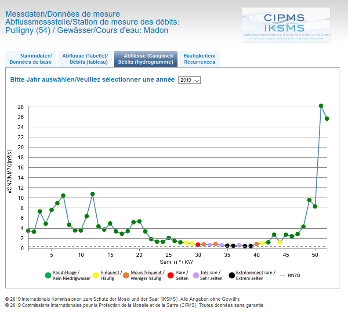
Task: Select the Abflüsse (Ganglinie) hydrogramme tab
Action: tap(145, 59)
